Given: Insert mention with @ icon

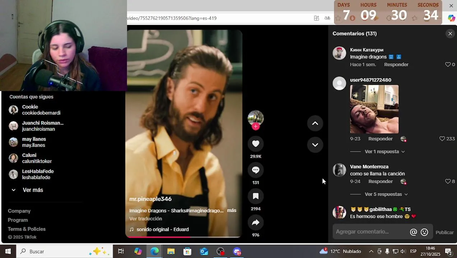Looking at the screenshot, I should pyautogui.click(x=414, y=232).
